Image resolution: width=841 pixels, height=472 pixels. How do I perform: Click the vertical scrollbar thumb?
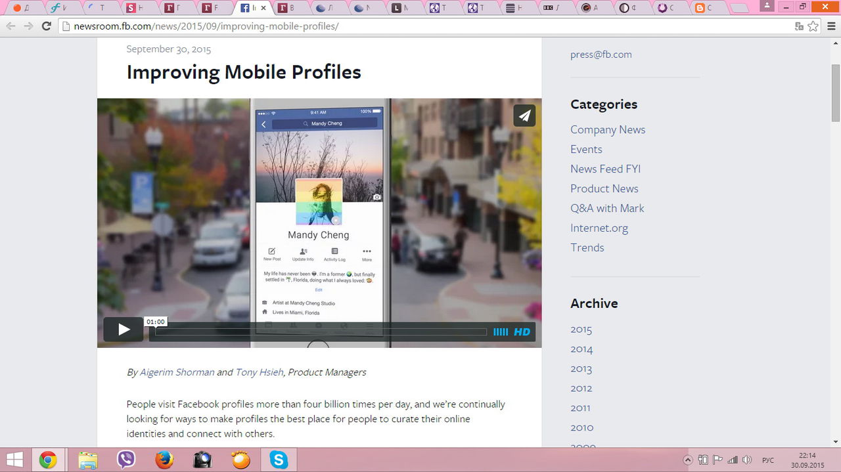click(x=836, y=93)
